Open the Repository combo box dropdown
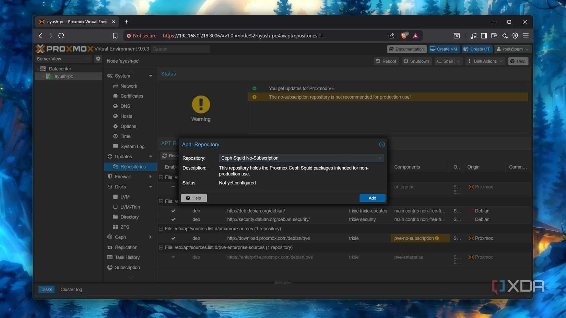The height and width of the screenshot is (318, 566). (x=380, y=158)
